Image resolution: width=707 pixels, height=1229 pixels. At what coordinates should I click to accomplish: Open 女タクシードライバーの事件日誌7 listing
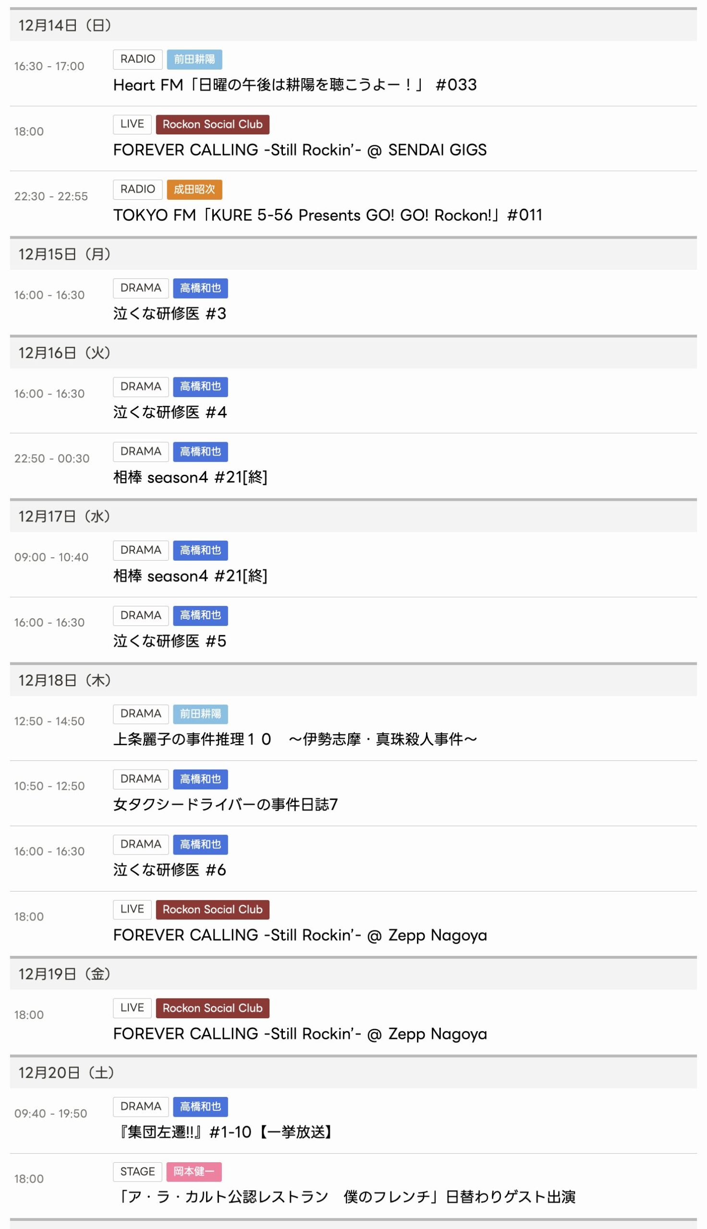click(225, 805)
